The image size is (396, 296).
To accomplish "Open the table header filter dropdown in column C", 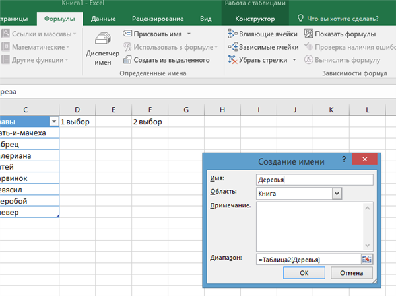I will 54,122.
